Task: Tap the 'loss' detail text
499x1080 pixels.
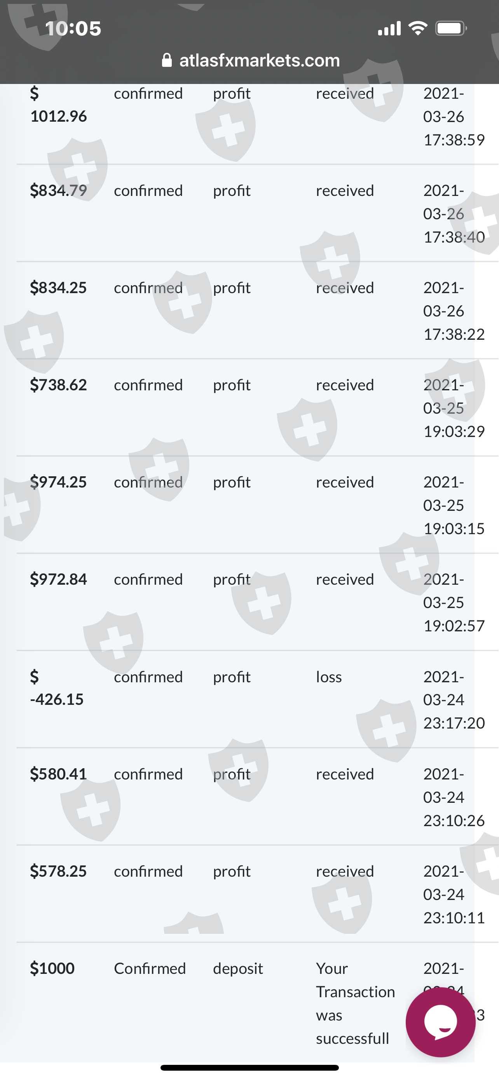Action: (329, 677)
